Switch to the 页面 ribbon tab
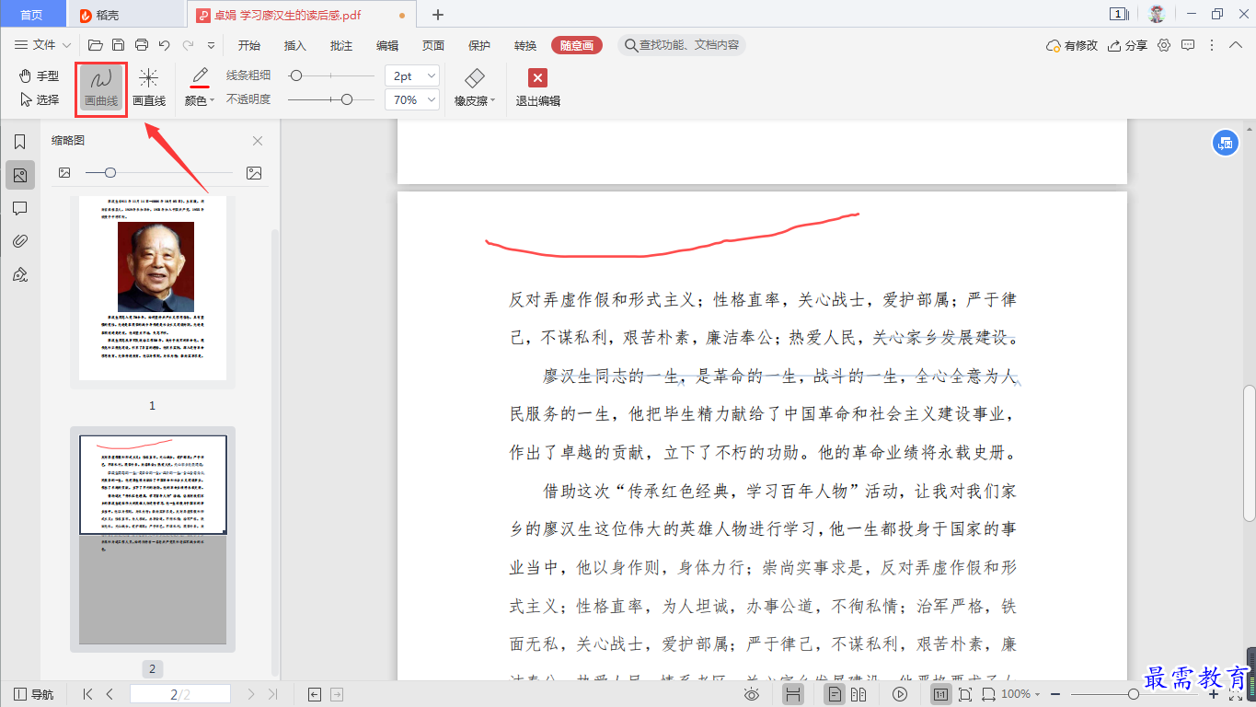The width and height of the screenshot is (1256, 707). (432, 45)
